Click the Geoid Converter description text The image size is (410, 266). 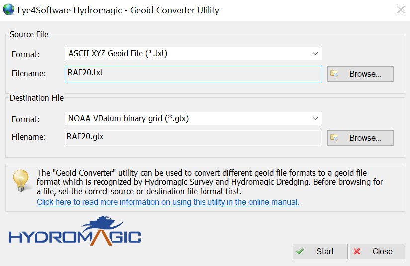tap(209, 182)
